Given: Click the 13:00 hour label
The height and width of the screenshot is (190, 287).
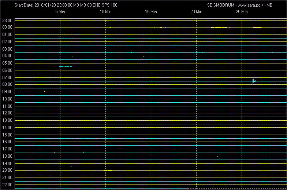Looking at the screenshot, I should coord(7,120).
